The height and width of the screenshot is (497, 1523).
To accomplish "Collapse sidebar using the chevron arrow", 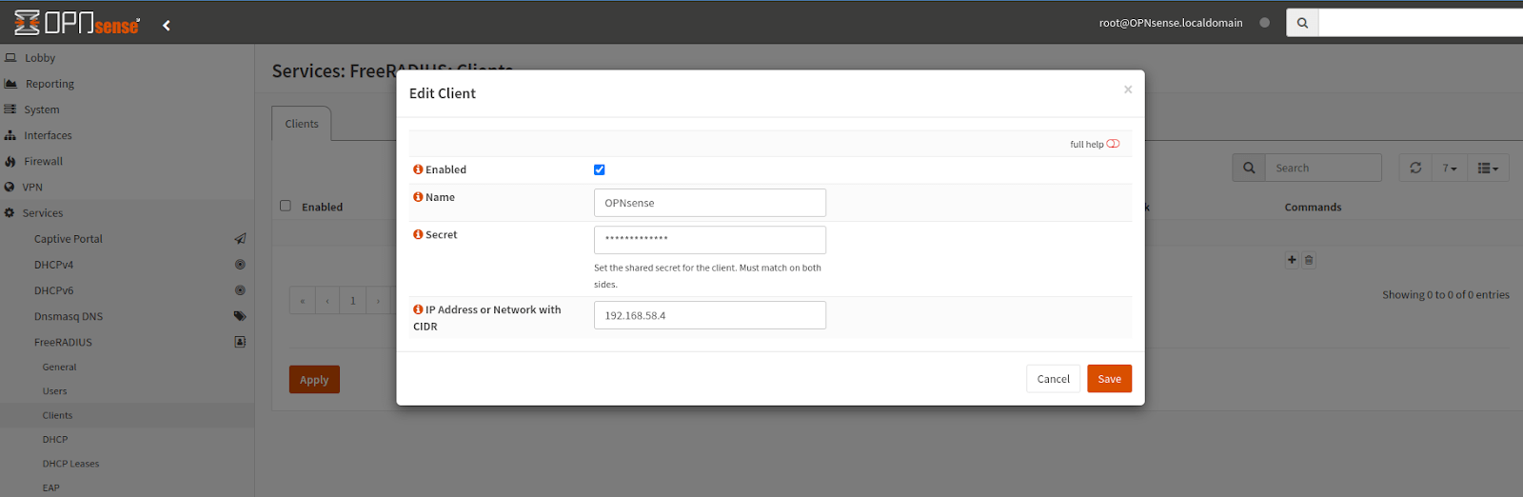I will [167, 26].
